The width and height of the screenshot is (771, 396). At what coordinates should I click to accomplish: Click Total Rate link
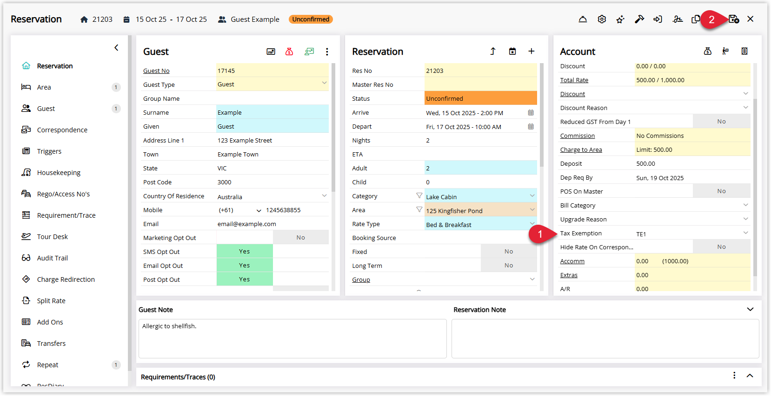(x=574, y=80)
